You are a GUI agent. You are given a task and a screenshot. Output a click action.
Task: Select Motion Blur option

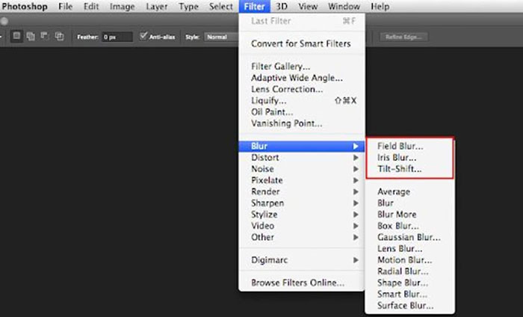point(410,260)
